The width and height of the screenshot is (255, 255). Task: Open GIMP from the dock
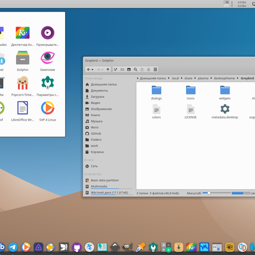[x=127, y=247]
